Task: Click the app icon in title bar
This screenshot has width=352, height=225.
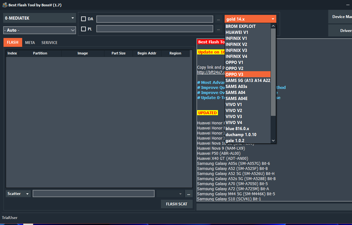Action: click(5, 5)
